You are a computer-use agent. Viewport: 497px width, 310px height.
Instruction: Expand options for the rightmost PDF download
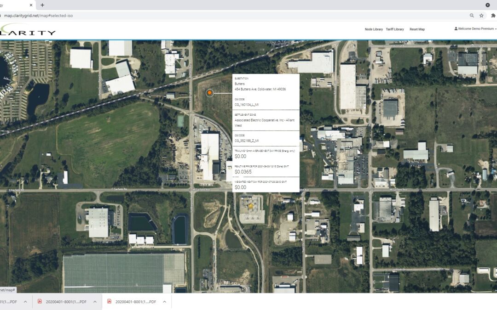point(164,302)
